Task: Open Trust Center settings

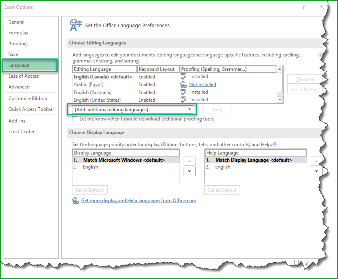Action: [21, 132]
